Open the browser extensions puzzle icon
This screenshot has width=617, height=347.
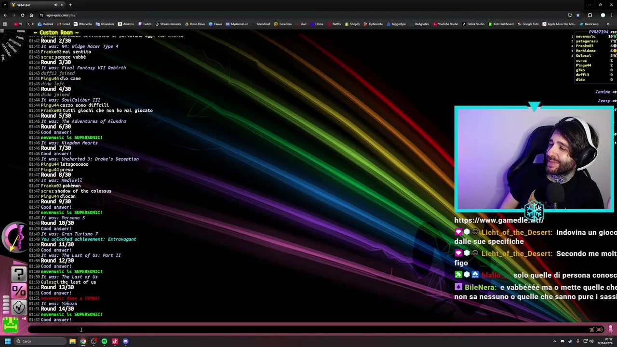click(x=590, y=15)
